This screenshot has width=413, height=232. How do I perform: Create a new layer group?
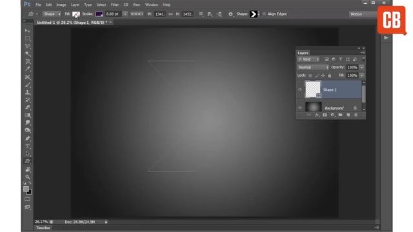340,115
